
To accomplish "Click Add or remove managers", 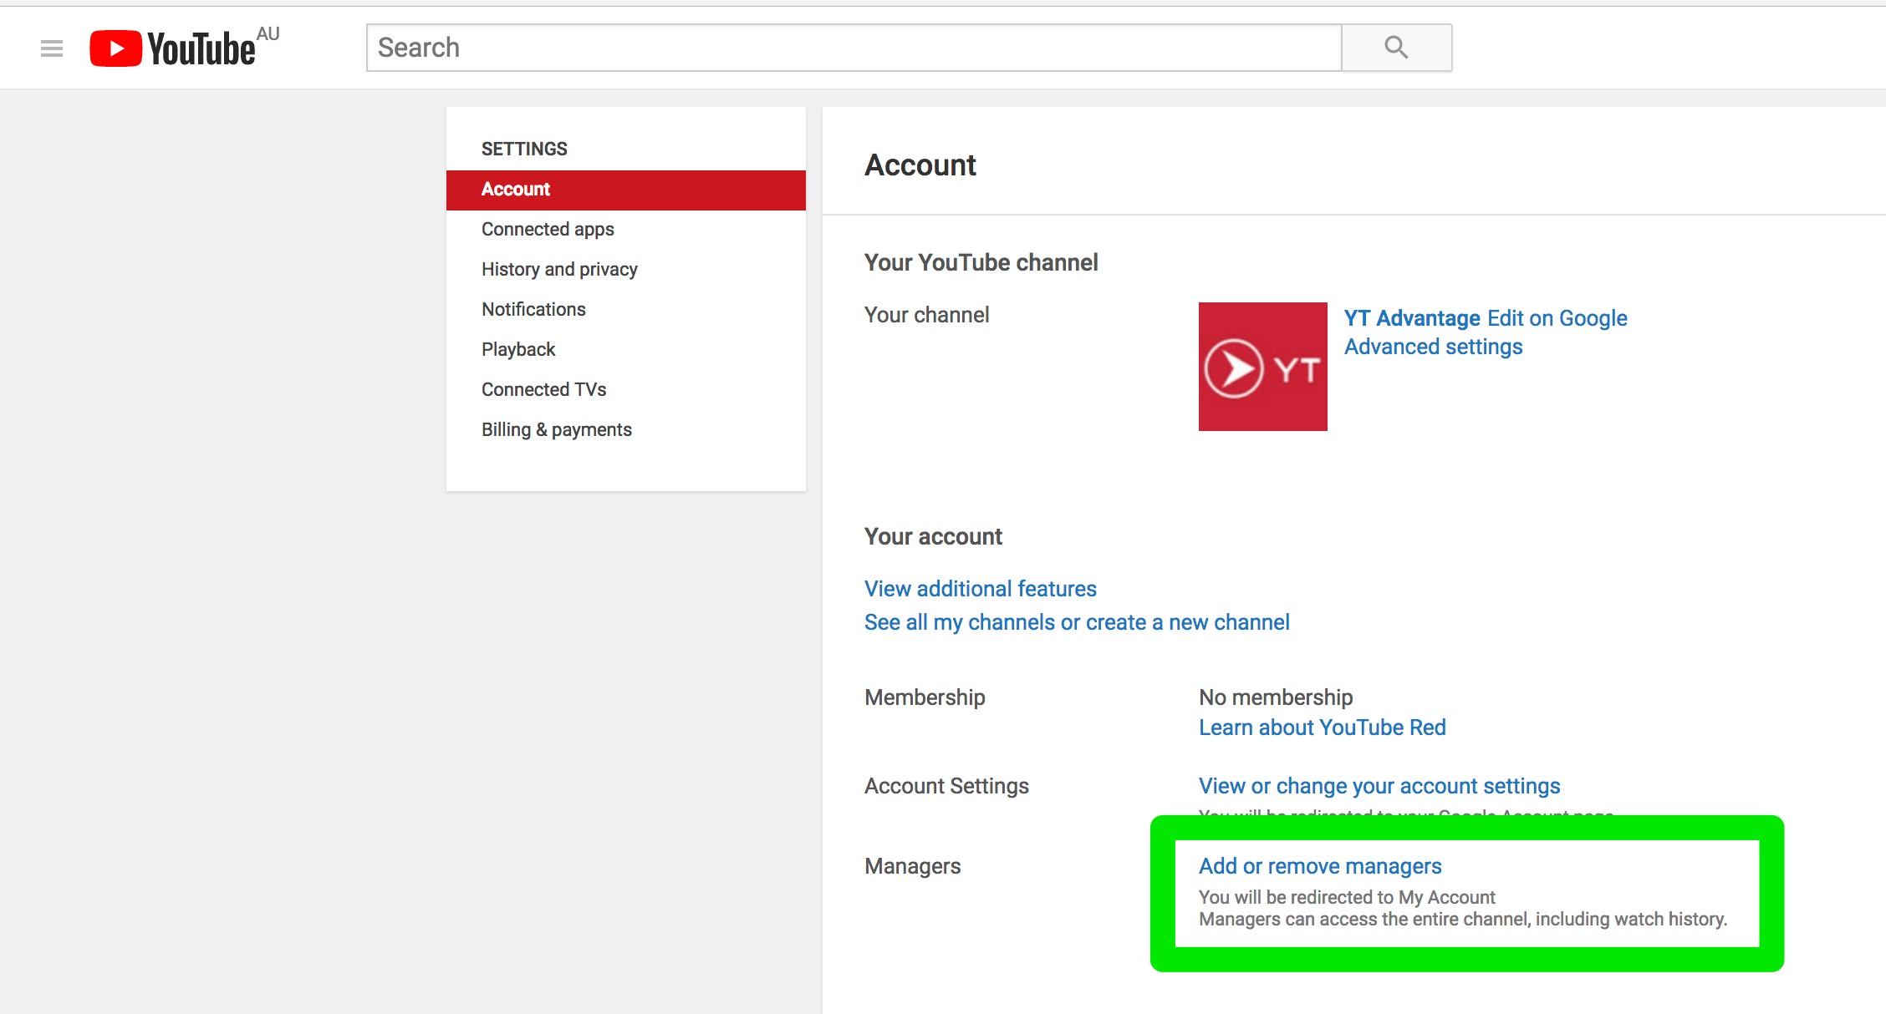I will [x=1320, y=866].
